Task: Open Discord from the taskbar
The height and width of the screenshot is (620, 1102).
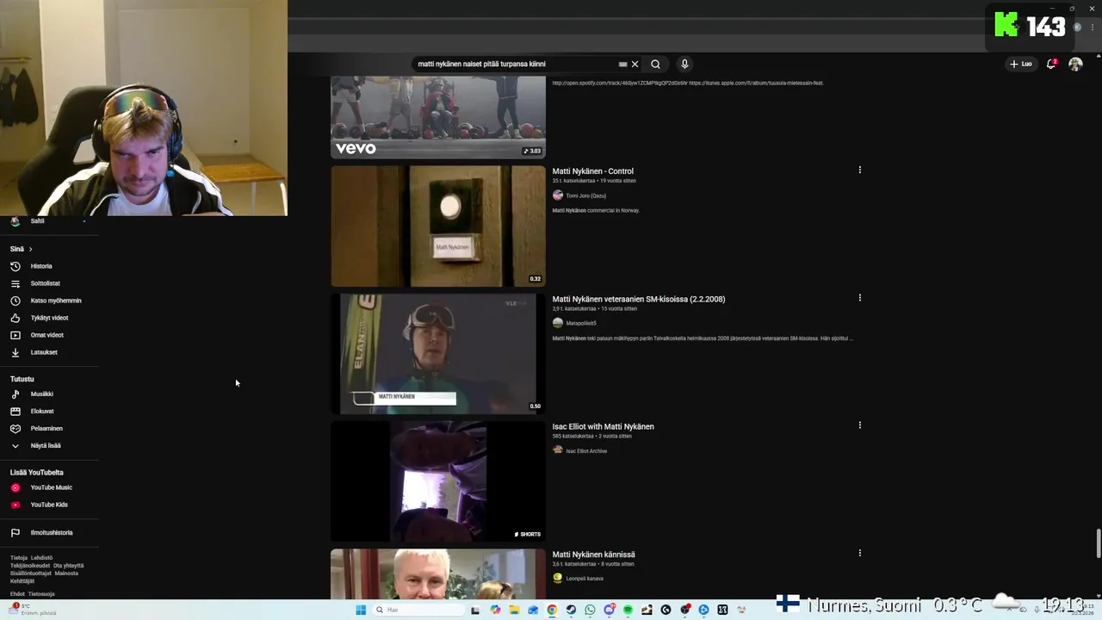Action: (610, 610)
